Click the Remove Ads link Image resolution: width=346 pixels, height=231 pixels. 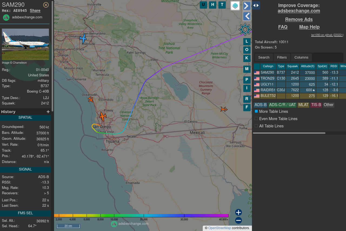(299, 19)
